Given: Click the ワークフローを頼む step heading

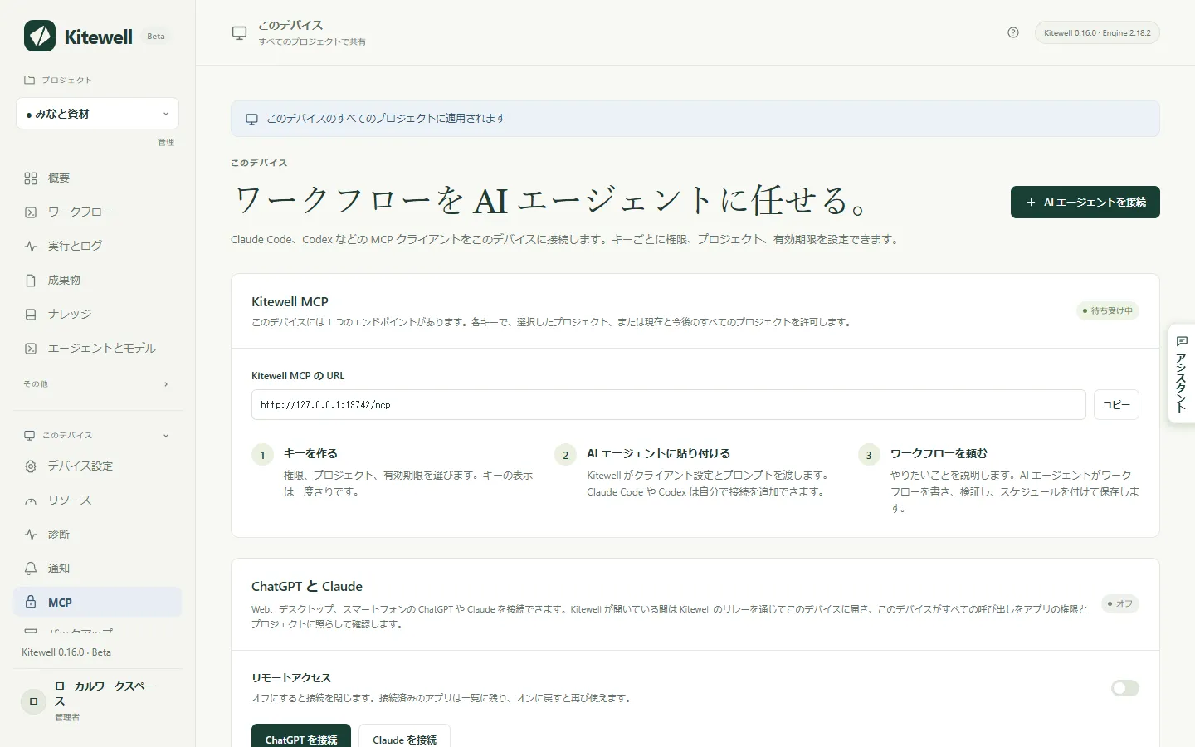Looking at the screenshot, I should [x=939, y=454].
